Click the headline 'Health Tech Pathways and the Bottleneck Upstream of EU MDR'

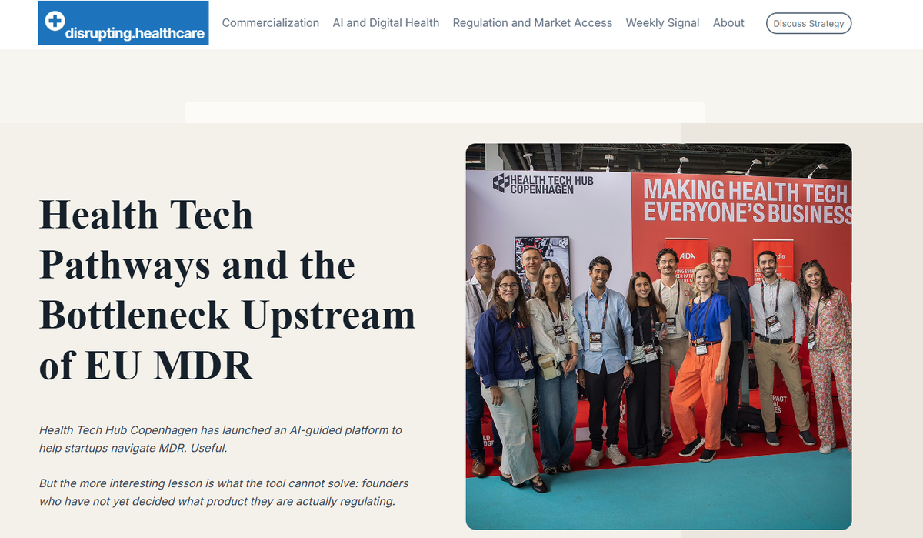(228, 290)
